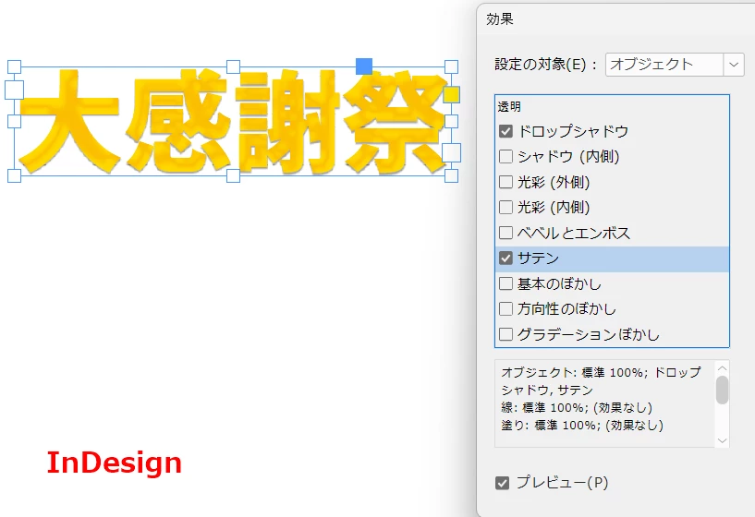Viewport: 755px width, 517px height.
Task: Enable the 光彩 (外側) checkbox
Action: point(505,182)
